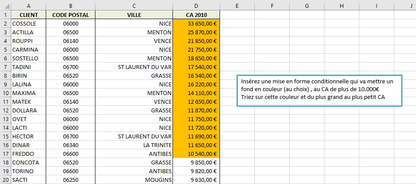
Task: Select postal code cell 06340
Action: pos(70,145)
